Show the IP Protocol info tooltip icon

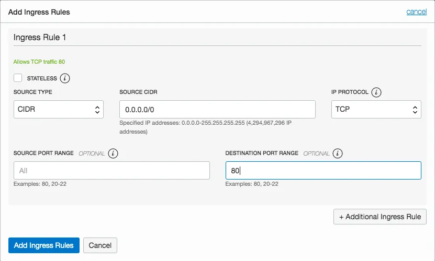point(376,92)
